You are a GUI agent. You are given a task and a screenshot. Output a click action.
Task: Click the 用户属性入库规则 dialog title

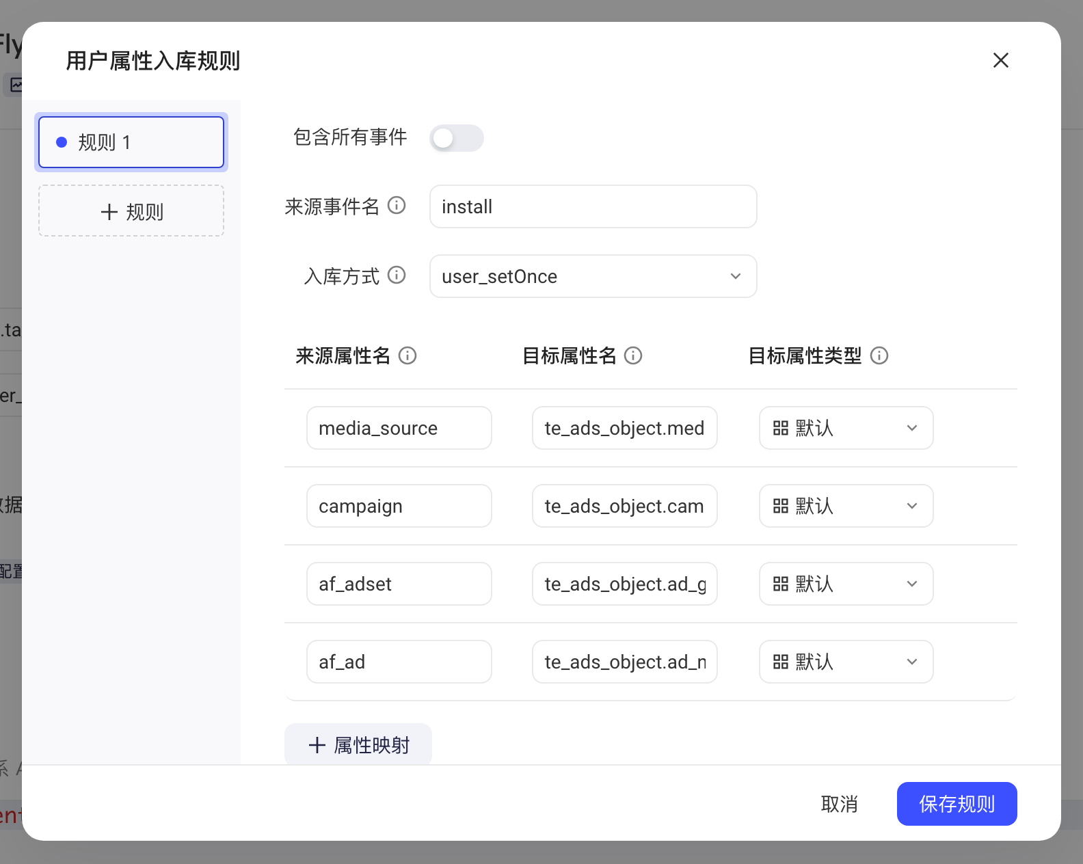(x=153, y=61)
